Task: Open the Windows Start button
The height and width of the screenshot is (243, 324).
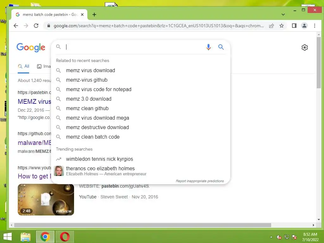Action: click(8, 237)
